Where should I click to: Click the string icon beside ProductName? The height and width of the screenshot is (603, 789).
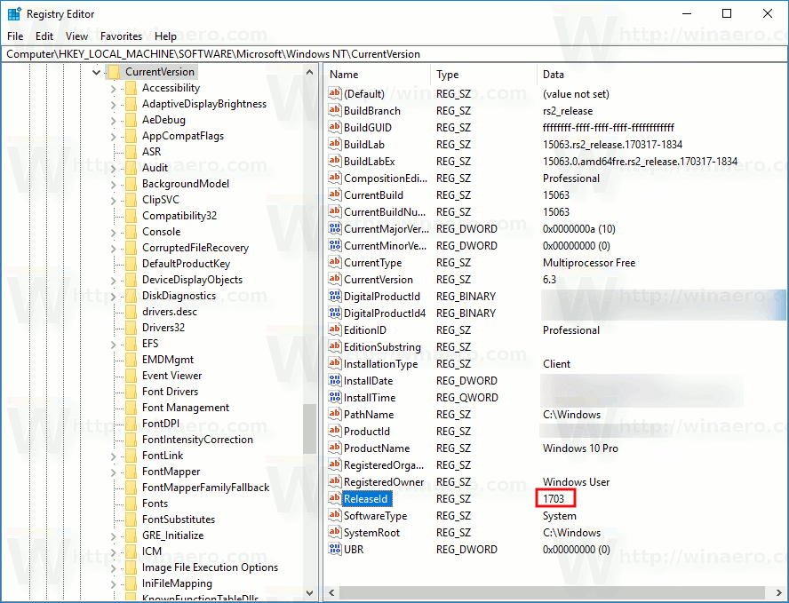click(335, 448)
